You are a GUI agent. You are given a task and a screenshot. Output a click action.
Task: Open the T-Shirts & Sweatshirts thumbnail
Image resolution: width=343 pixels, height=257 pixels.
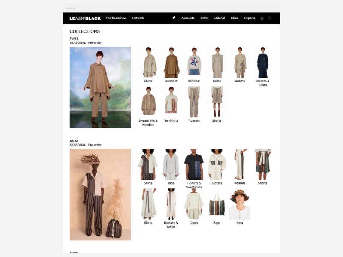pyautogui.click(x=194, y=164)
